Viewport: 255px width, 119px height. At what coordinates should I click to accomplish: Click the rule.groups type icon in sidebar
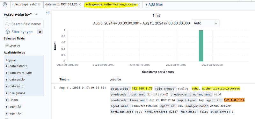click(x=7, y=93)
